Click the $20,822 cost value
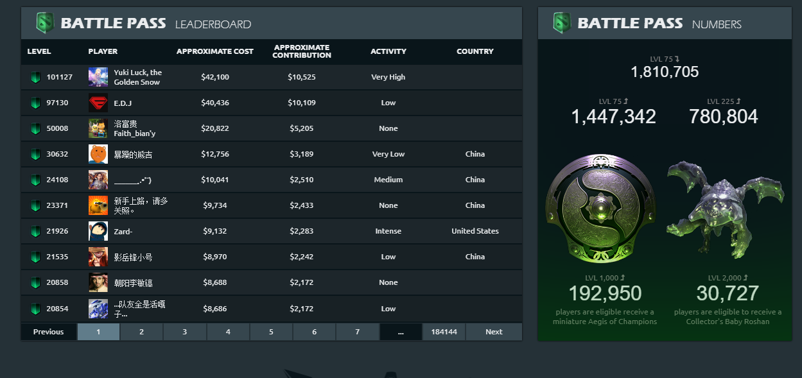Screen dimensions: 802x378 [x=215, y=128]
